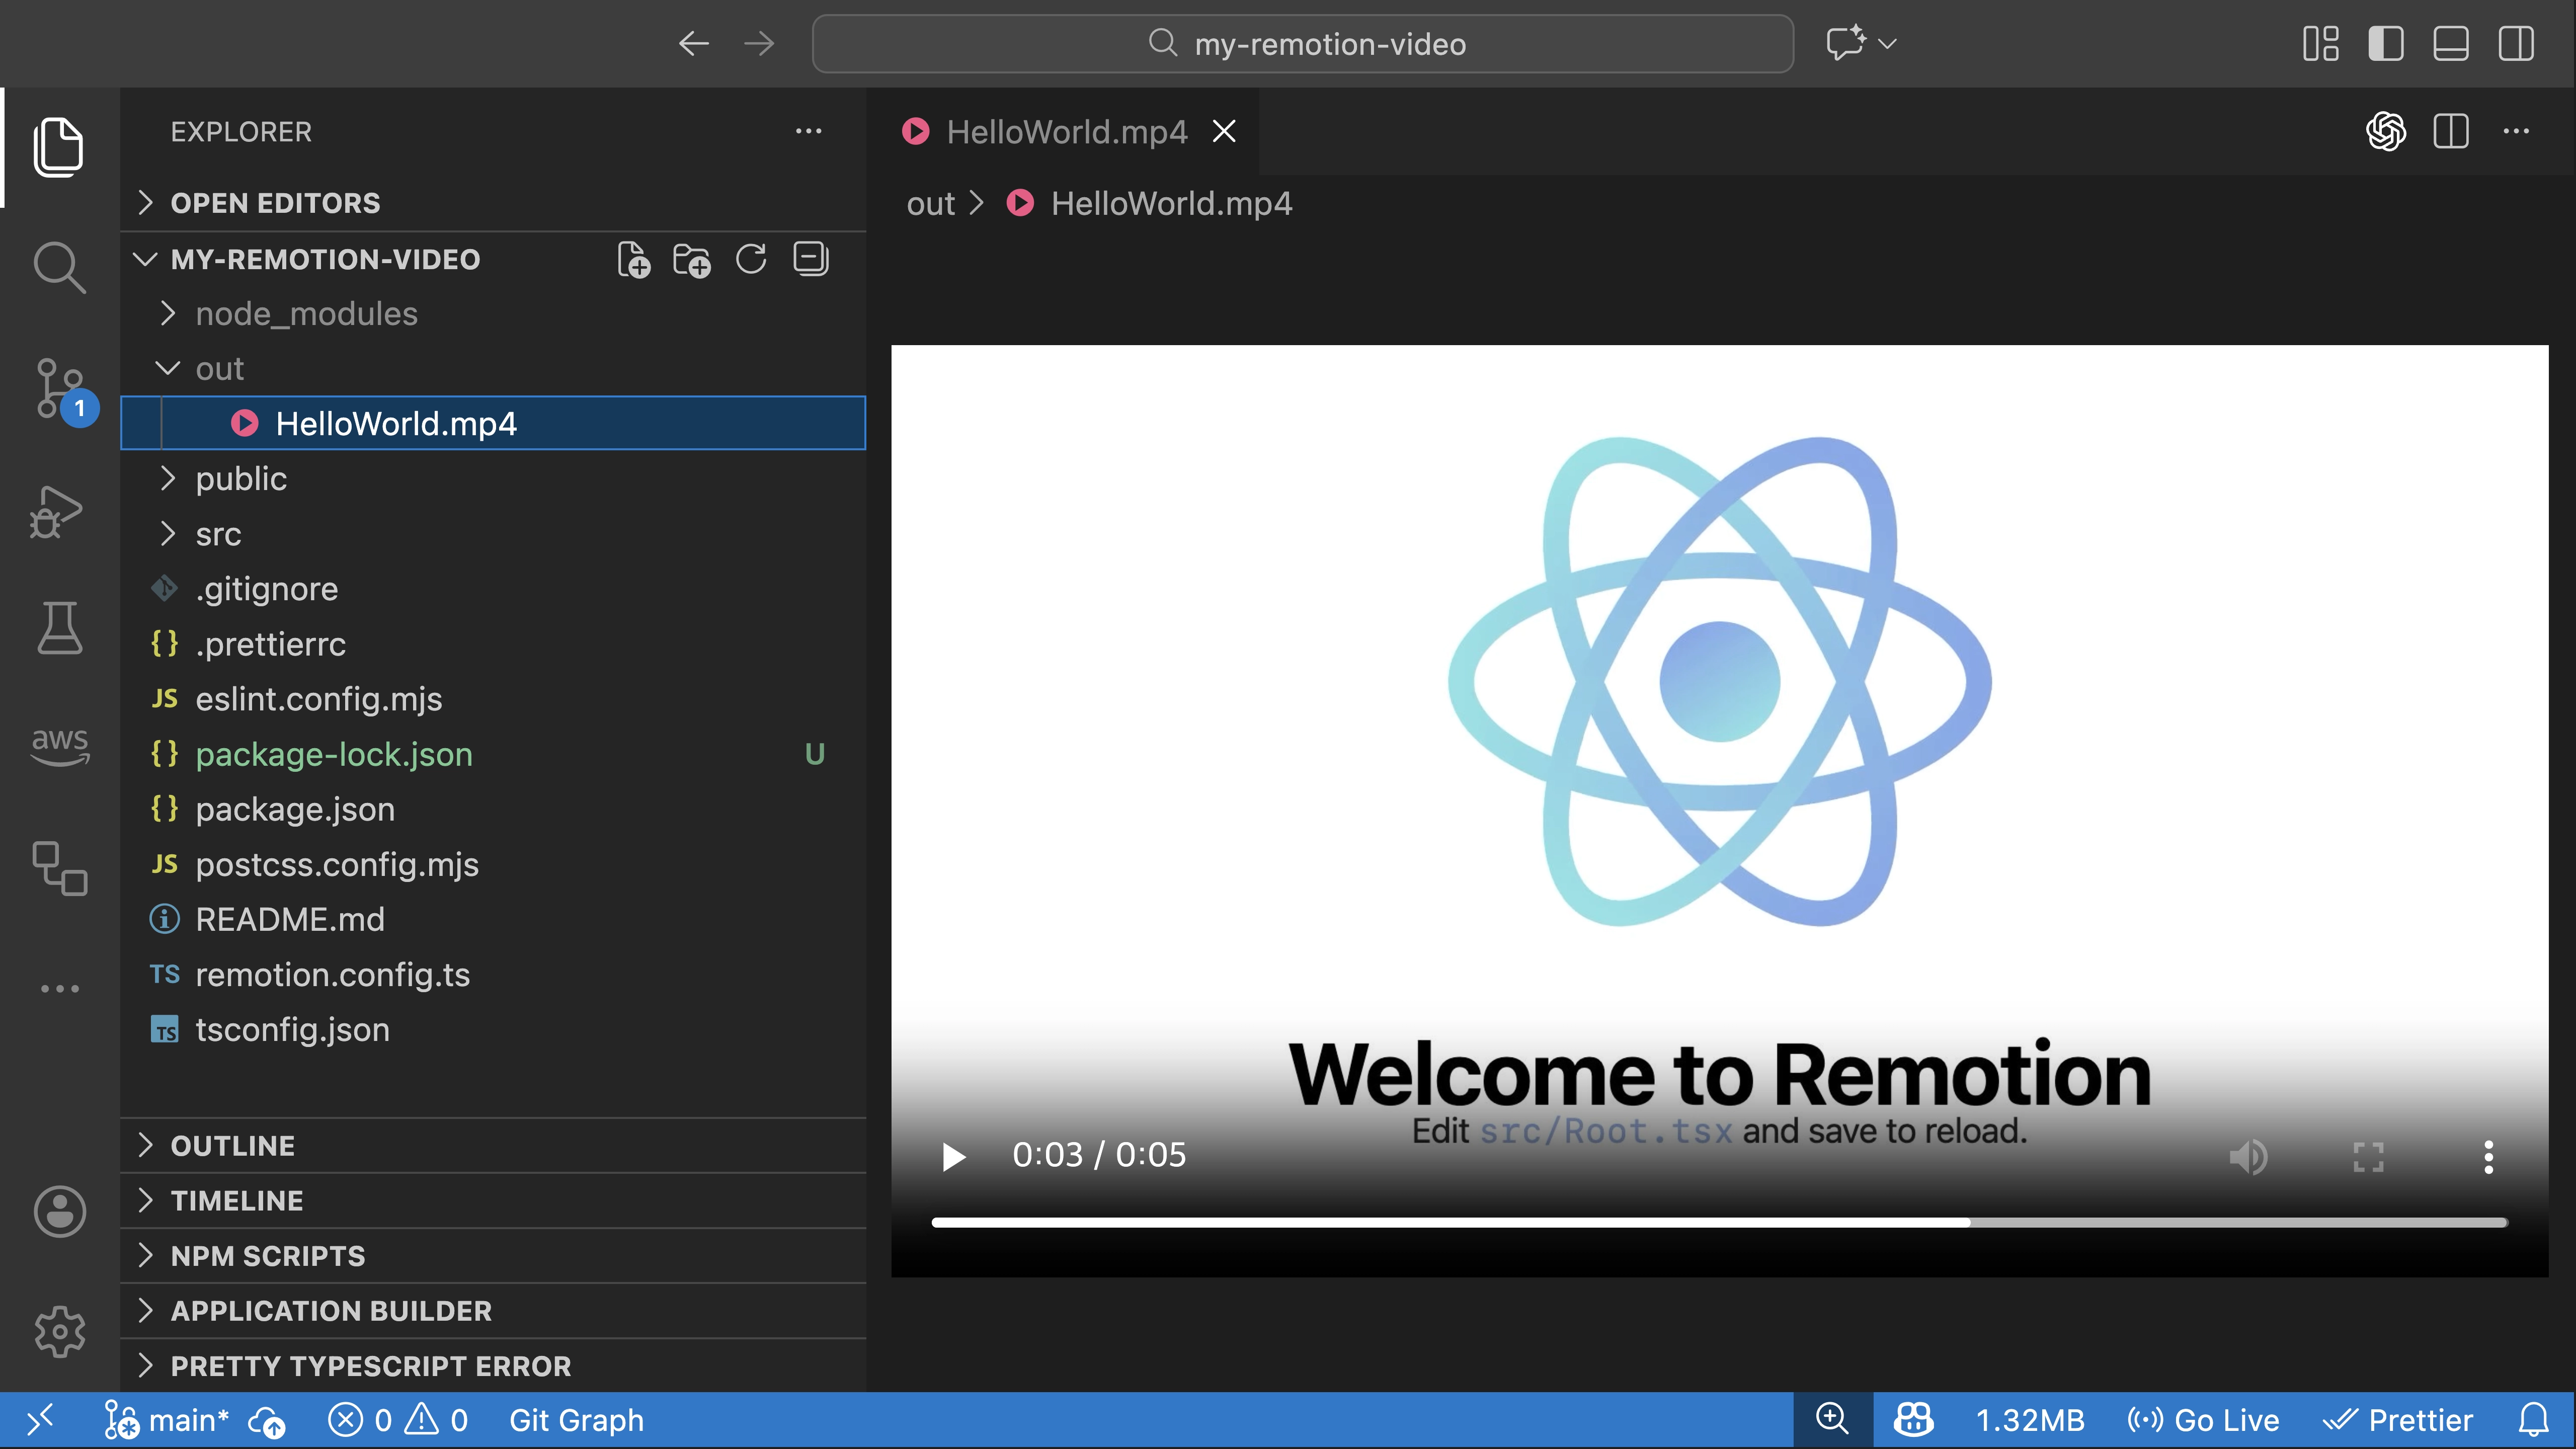
Task: Select HelloWorld.mp4 in the file tree
Action: [493, 424]
